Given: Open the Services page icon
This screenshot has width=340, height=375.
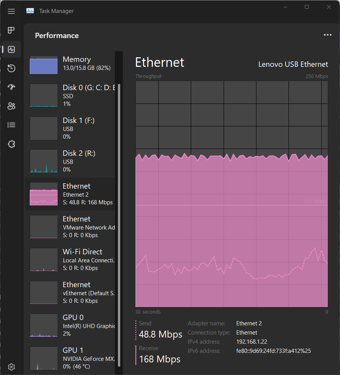Looking at the screenshot, I should click(x=11, y=144).
